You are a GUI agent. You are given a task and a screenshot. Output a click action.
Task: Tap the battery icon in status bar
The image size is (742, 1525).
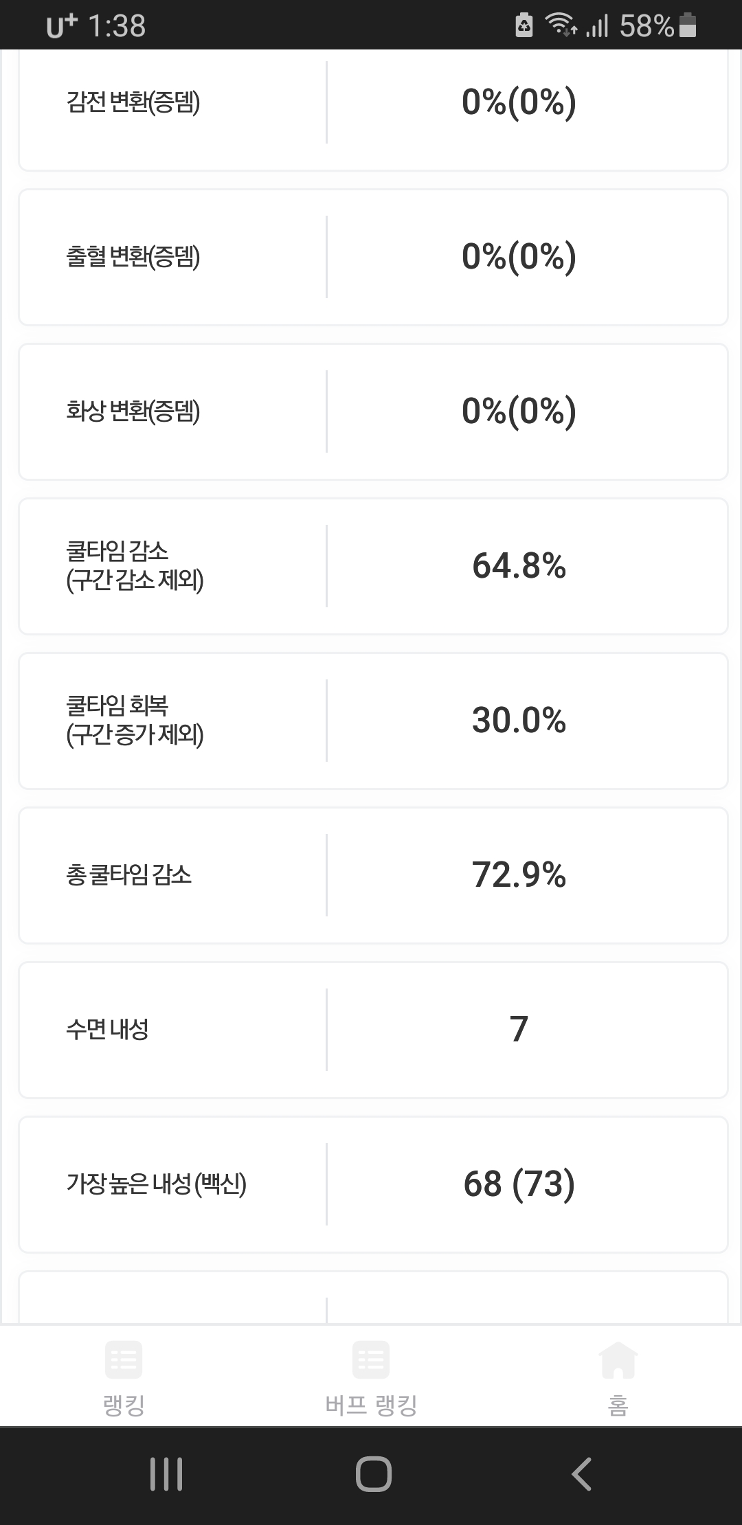coord(688,26)
